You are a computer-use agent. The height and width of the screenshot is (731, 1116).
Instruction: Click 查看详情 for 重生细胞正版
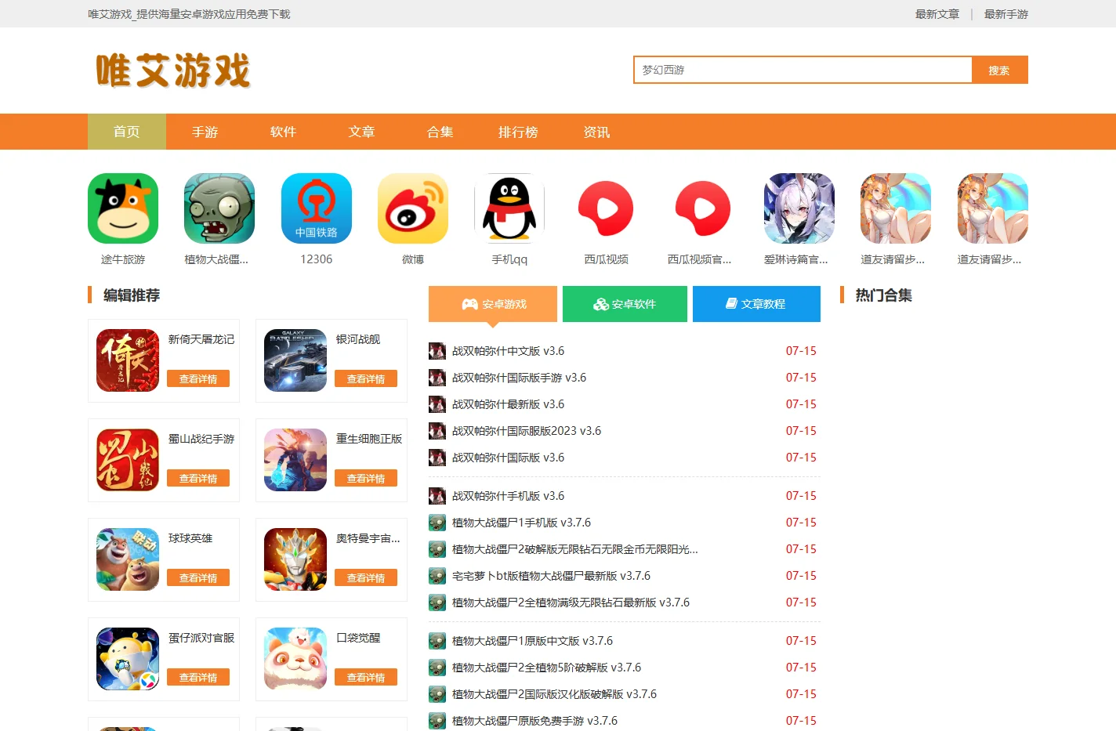point(366,479)
